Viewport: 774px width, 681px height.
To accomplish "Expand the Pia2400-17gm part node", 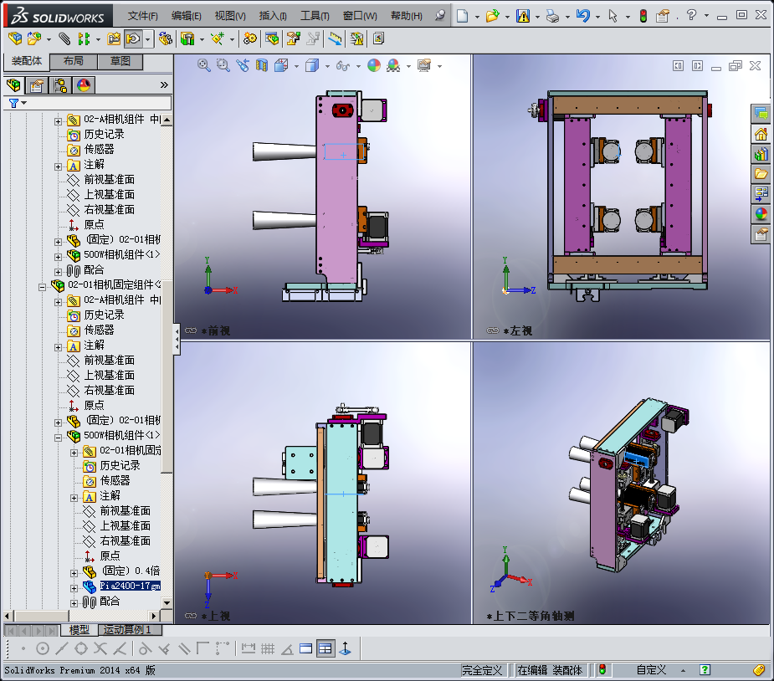I will click(x=74, y=588).
